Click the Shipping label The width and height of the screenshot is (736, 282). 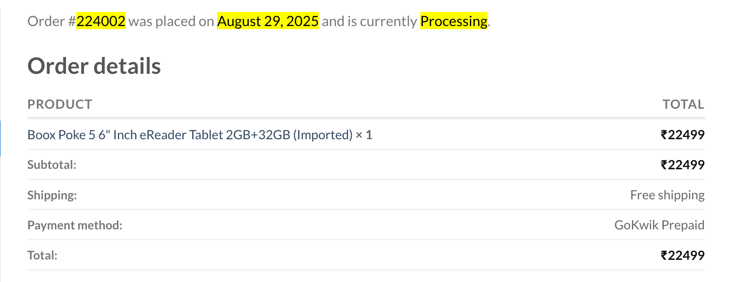52,195
